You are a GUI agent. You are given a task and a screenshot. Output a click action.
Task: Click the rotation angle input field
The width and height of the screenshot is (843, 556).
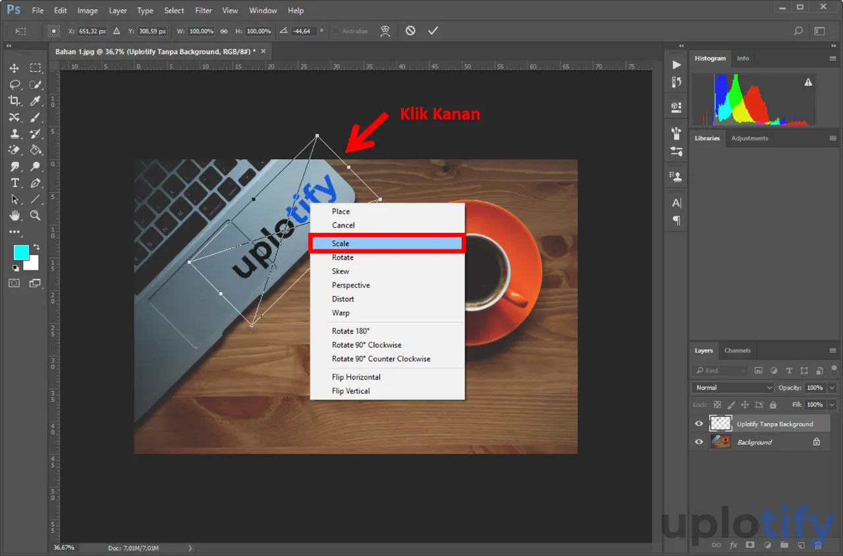tap(304, 31)
